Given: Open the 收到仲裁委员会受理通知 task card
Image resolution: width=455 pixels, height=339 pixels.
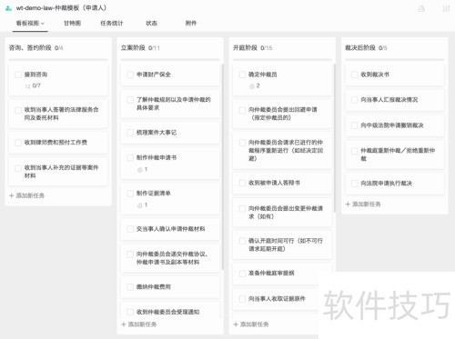Looking at the screenshot, I should point(170,310).
